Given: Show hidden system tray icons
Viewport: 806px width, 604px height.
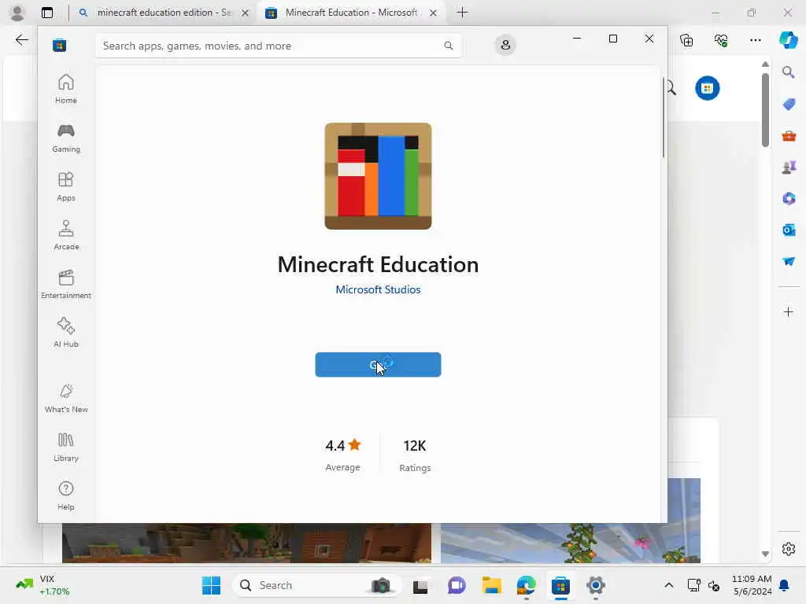Looking at the screenshot, I should click(x=668, y=585).
